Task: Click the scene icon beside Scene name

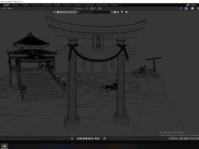Action: tap(188, 5)
